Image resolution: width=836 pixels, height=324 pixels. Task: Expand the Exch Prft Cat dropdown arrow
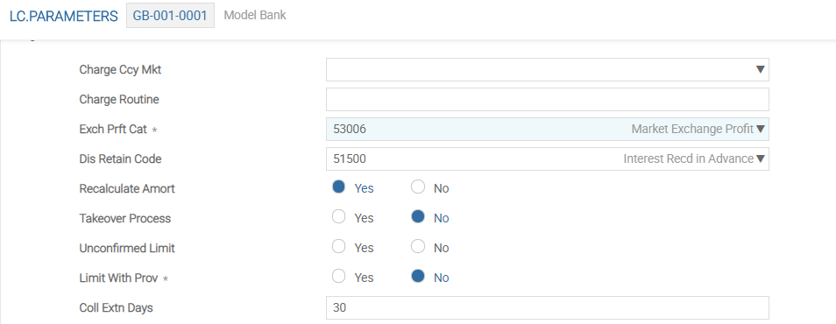point(761,130)
